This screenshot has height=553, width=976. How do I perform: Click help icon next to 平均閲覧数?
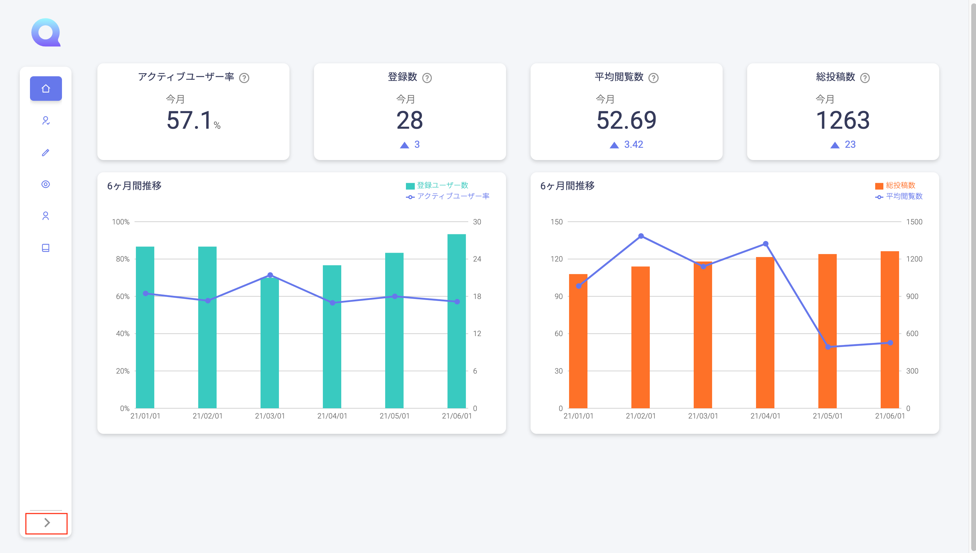tap(653, 78)
